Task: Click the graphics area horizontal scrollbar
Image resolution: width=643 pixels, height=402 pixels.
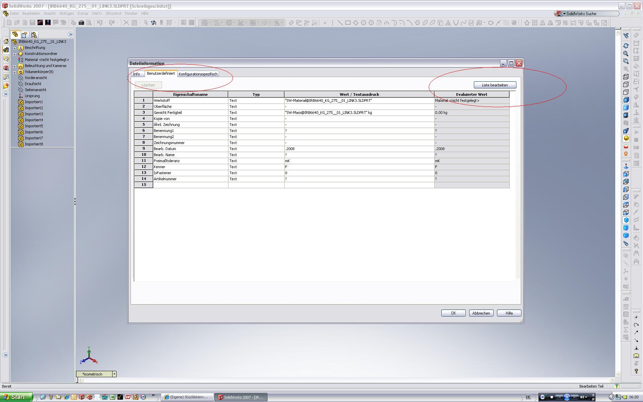Action: pyautogui.click(x=345, y=380)
